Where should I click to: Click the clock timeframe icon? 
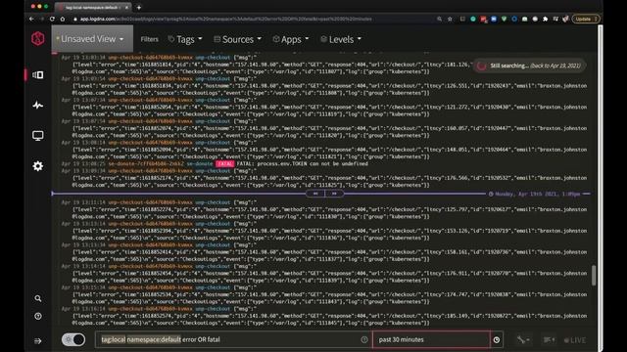(497, 340)
